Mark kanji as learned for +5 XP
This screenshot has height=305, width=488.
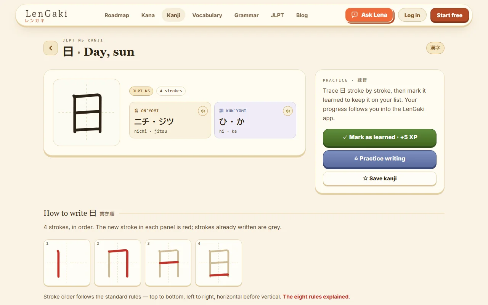[x=379, y=138]
